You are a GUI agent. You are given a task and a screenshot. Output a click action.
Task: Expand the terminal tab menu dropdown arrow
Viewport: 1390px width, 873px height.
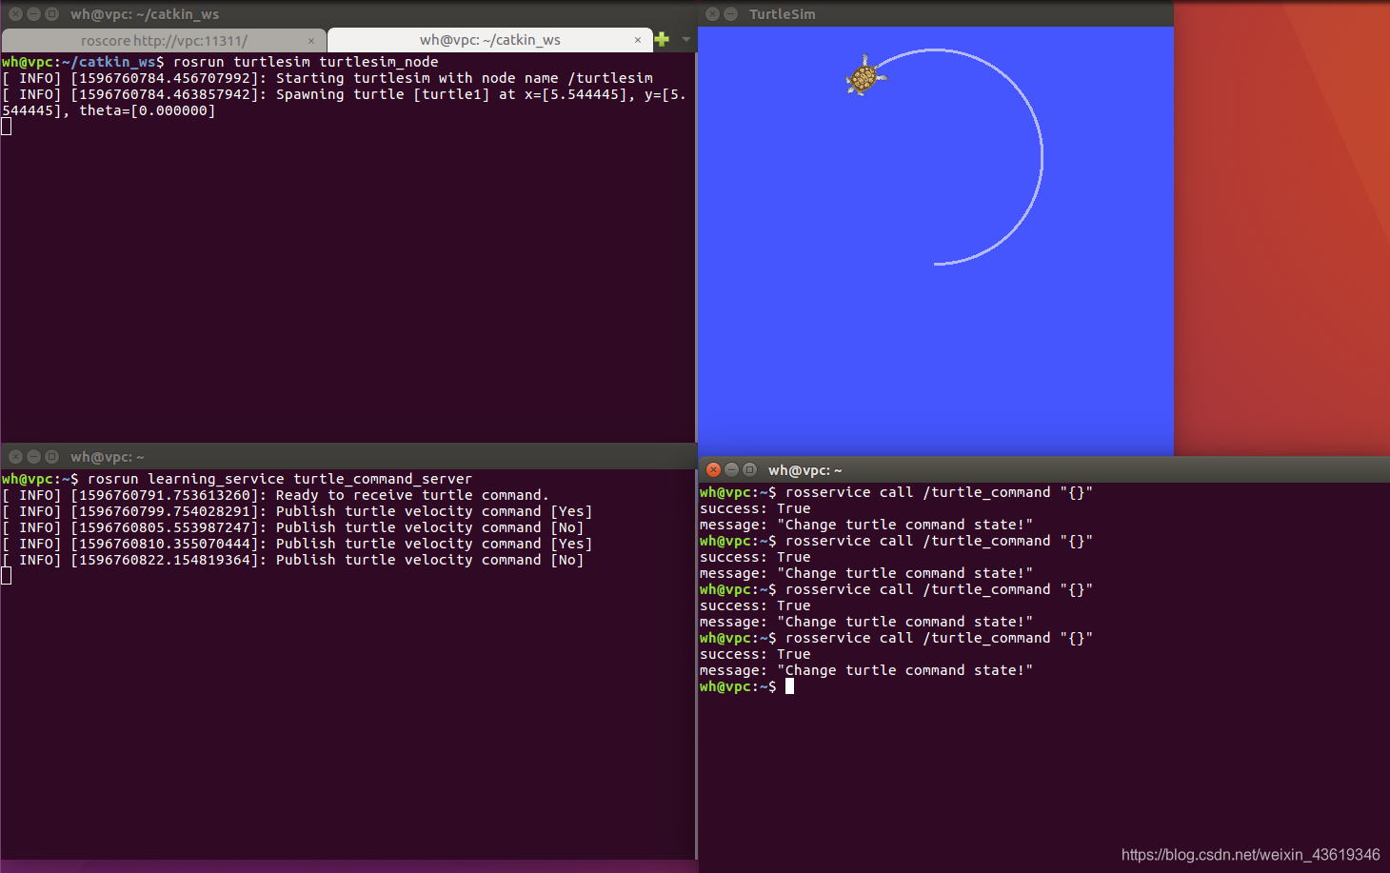(x=685, y=39)
